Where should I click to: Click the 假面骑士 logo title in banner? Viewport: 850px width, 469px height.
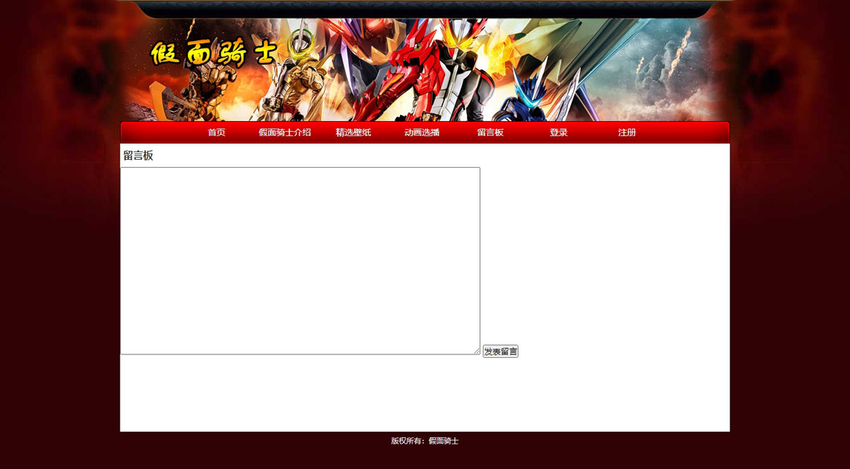tap(213, 53)
